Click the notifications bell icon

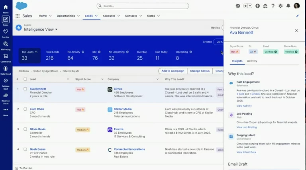coord(288,6)
